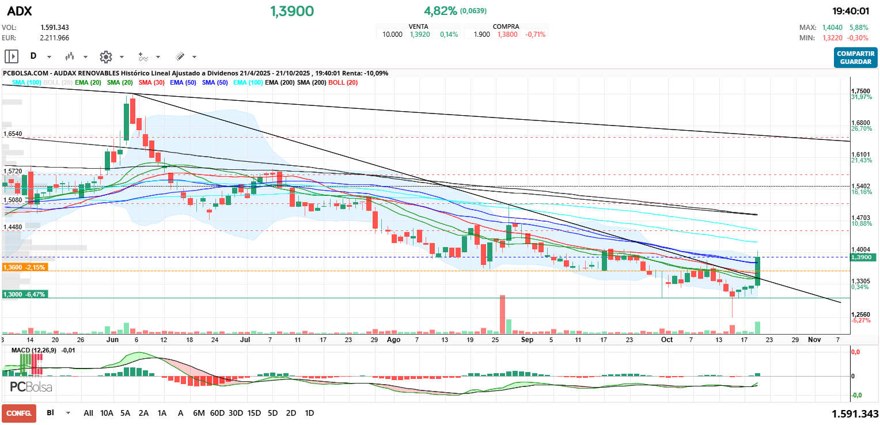Click the COMPARTIR GUARDAR button
Viewport: 880px width, 425px height.
[x=855, y=57]
